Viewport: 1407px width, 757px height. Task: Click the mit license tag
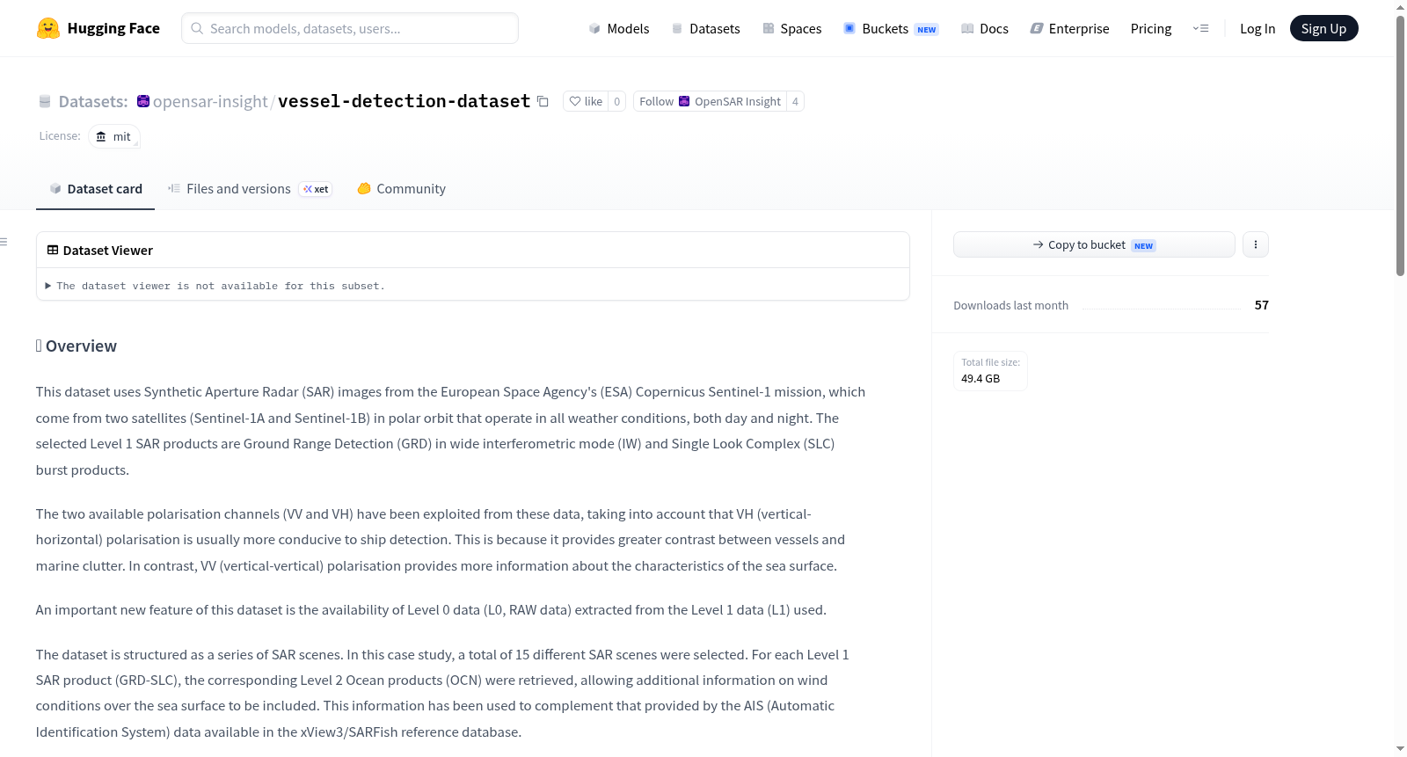pos(114,136)
